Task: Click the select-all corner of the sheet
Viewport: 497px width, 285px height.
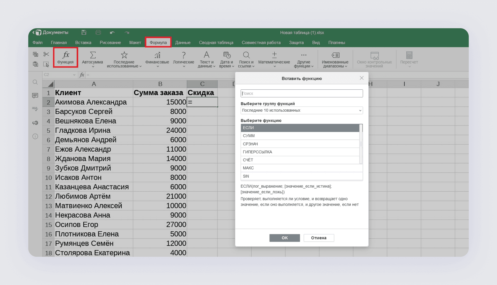Action: tap(48, 84)
